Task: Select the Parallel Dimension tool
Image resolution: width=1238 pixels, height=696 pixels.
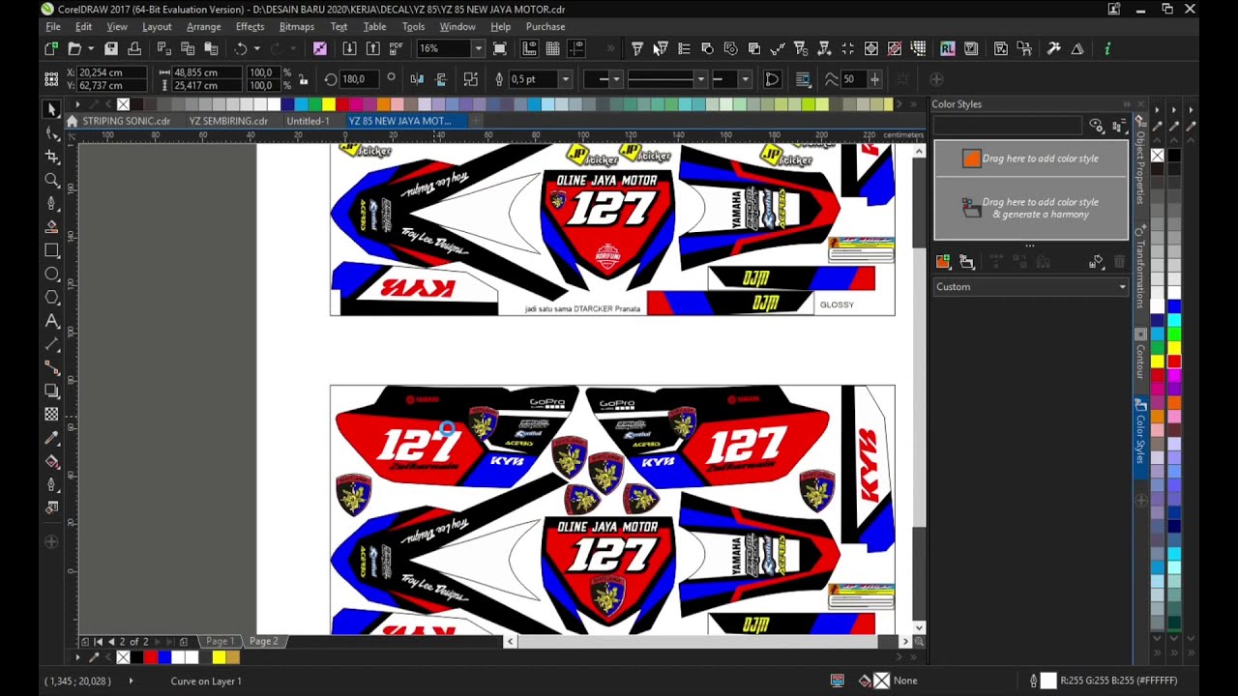Action: pos(52,344)
